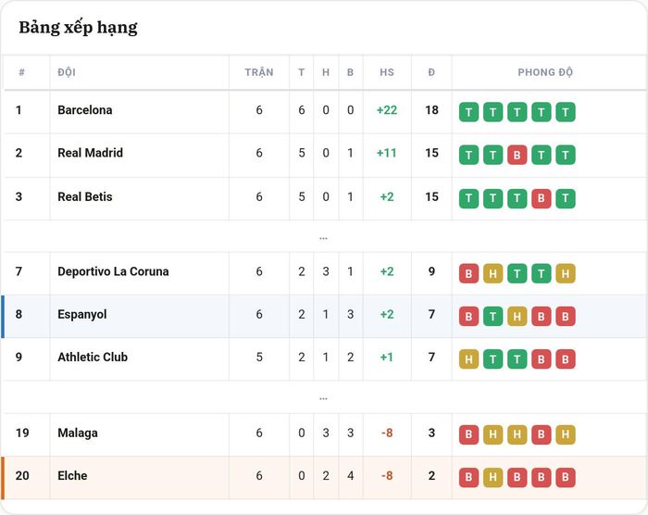Click the TRẬN matches column header
This screenshot has width=648, height=515.
[259, 72]
